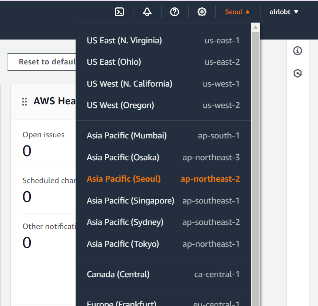
Task: Select Canada (Central) region
Action: pyautogui.click(x=163, y=274)
